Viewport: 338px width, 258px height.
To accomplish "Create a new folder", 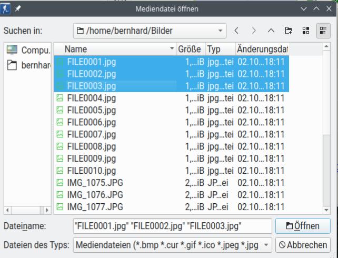I will 289,31.
